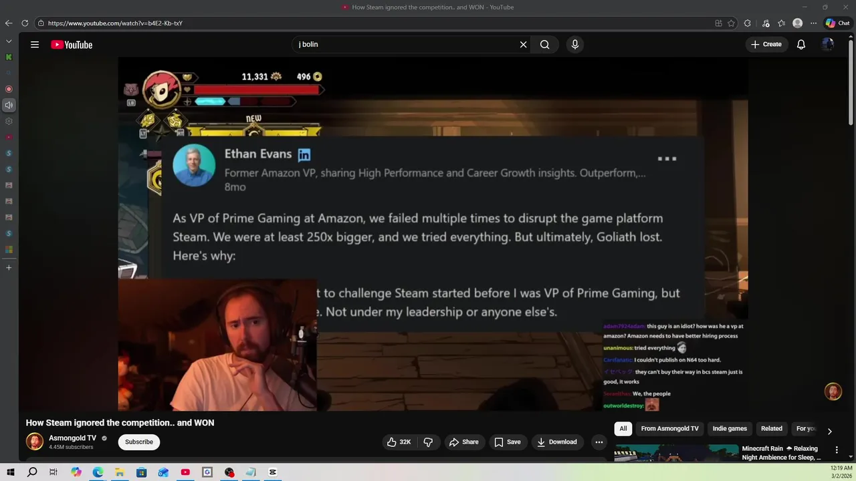This screenshot has width=856, height=481.
Task: Switch to the gear settings vertical tab
Action: [9, 122]
